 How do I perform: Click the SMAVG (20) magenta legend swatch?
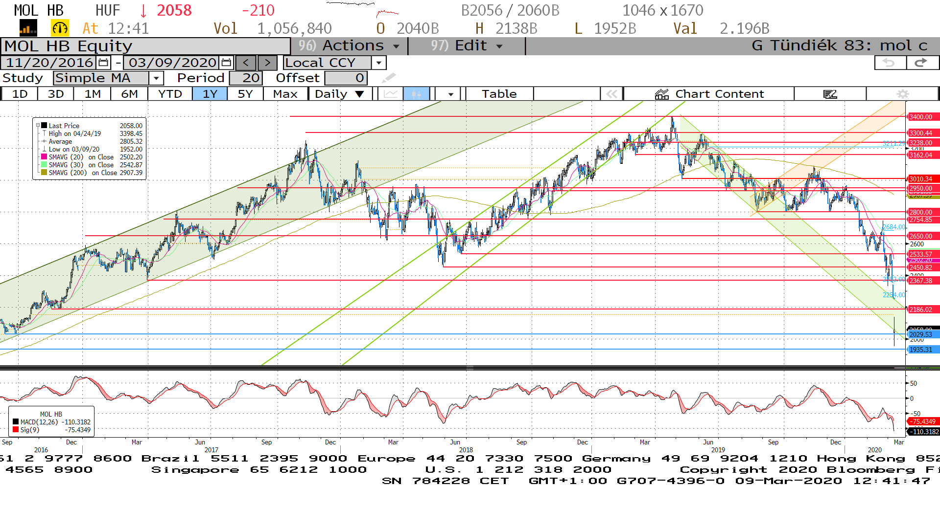44,157
